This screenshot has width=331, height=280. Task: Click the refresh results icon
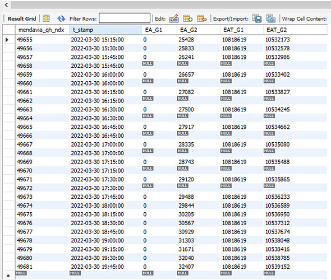coord(61,18)
